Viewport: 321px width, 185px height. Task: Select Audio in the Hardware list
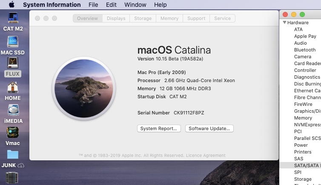point(300,43)
